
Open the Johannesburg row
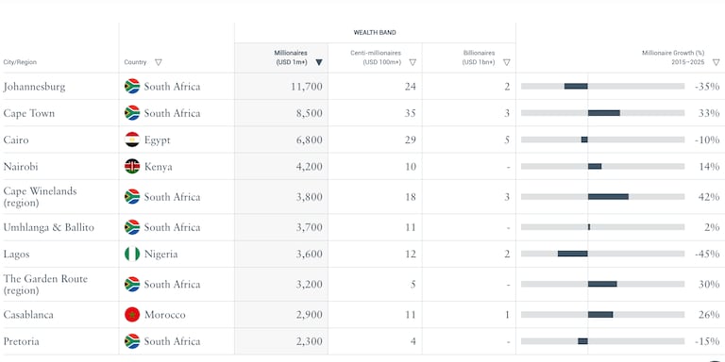[362, 87]
